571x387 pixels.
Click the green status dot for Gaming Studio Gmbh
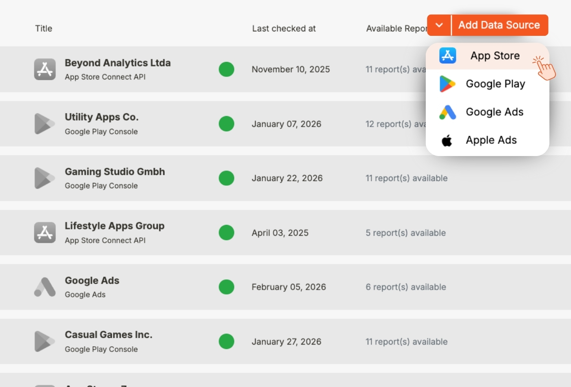[226, 178]
